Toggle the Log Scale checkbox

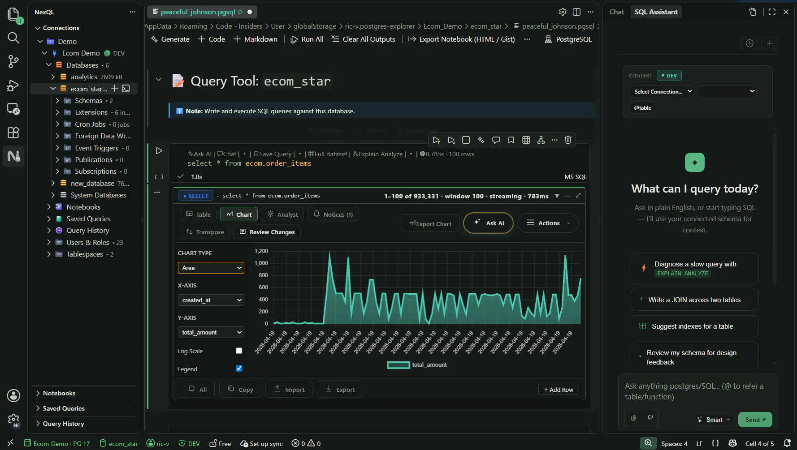[239, 351]
